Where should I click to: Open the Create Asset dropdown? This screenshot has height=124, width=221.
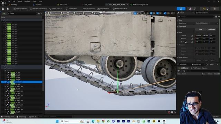[x=55, y=9]
